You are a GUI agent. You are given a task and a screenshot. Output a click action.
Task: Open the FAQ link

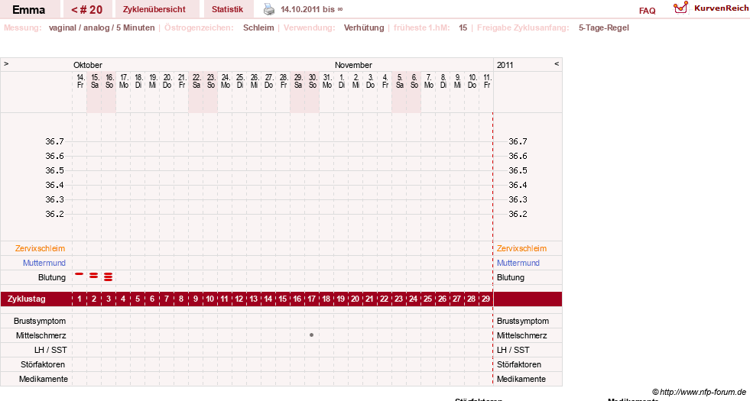(x=647, y=11)
